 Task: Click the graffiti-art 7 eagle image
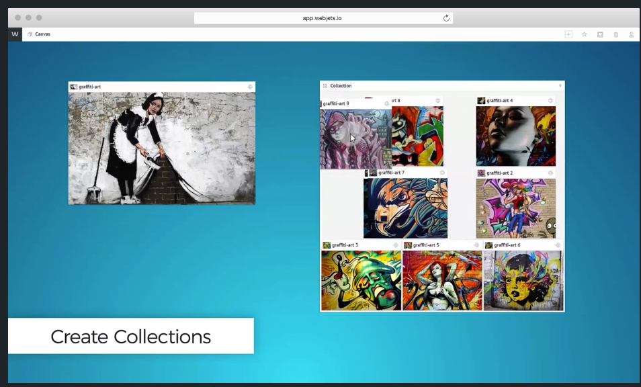click(406, 208)
